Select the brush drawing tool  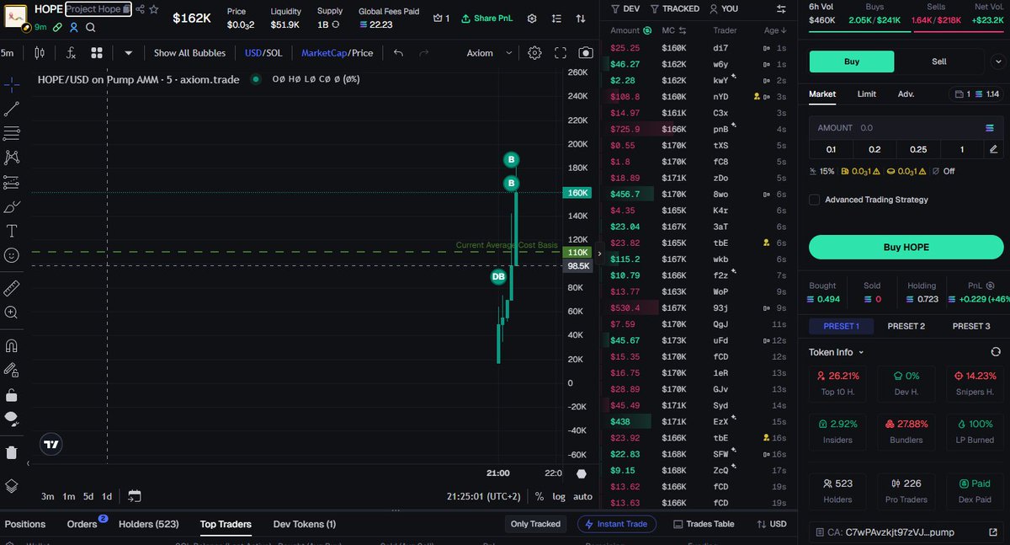(12, 206)
